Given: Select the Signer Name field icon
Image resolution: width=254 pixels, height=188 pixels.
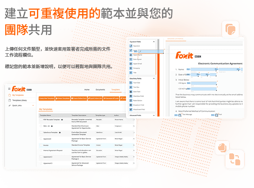Looking at the screenshot, I should pyautogui.click(x=131, y=55).
